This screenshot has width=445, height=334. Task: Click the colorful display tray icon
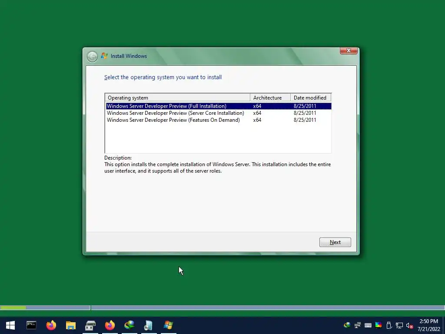point(379,325)
